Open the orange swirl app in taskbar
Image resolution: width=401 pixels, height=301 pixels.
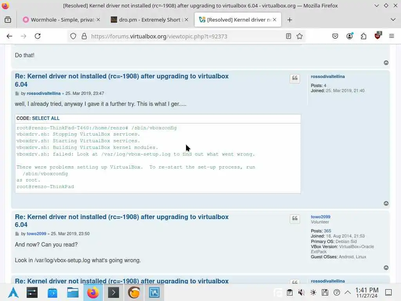click(x=134, y=292)
